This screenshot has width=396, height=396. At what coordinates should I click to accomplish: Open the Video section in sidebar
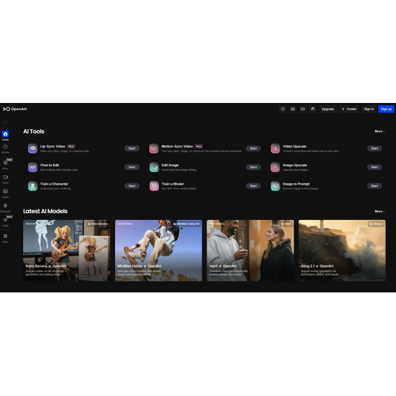[x=5, y=178]
